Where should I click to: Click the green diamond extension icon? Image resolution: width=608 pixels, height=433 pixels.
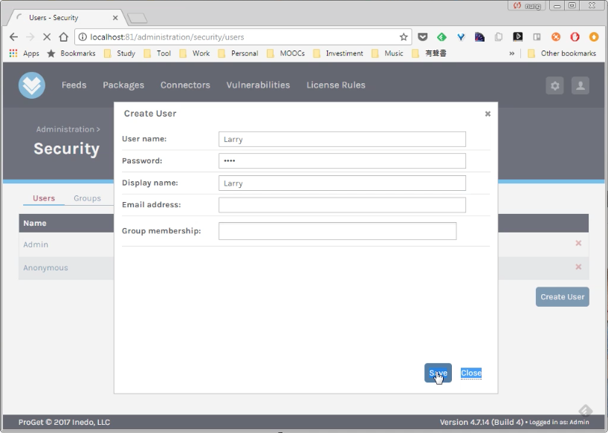[442, 37]
